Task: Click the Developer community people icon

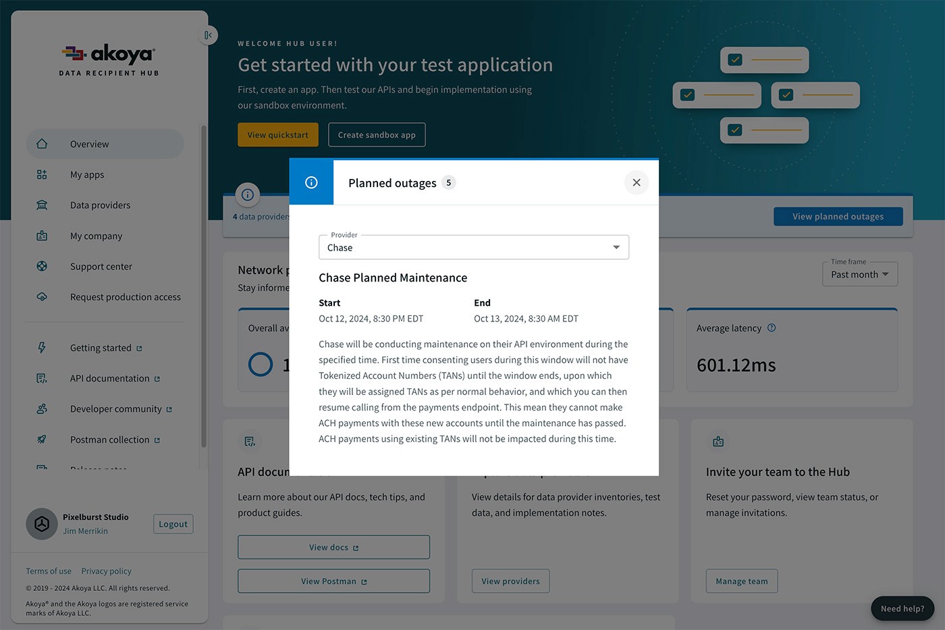Action: coord(42,409)
